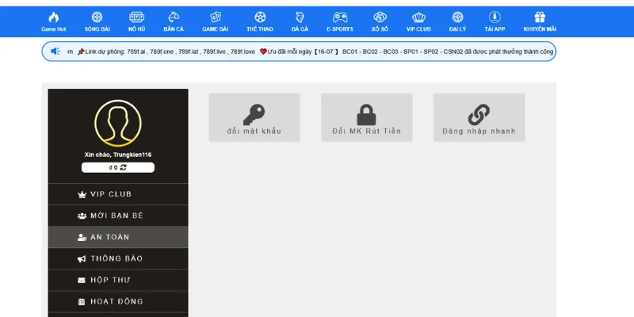Click the Thể Thao soccer ball icon
The width and height of the screenshot is (634, 317).
(260, 17)
